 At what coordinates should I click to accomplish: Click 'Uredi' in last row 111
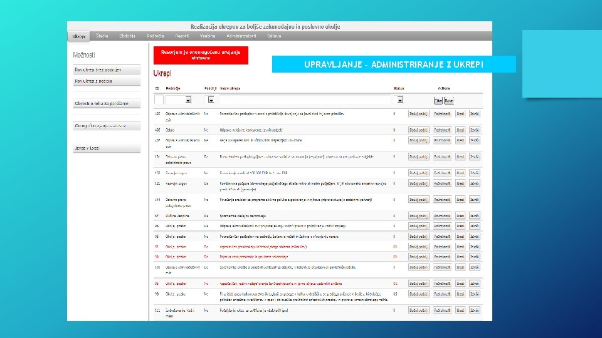[x=460, y=310]
